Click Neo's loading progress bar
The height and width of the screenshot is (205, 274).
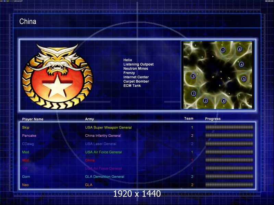click(229, 184)
